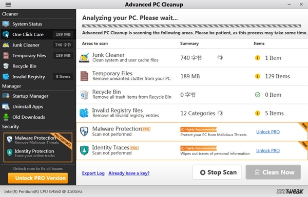This screenshot has width=308, height=197.
Task: Open the hamburger menu icon
Action: [x=8, y=4]
